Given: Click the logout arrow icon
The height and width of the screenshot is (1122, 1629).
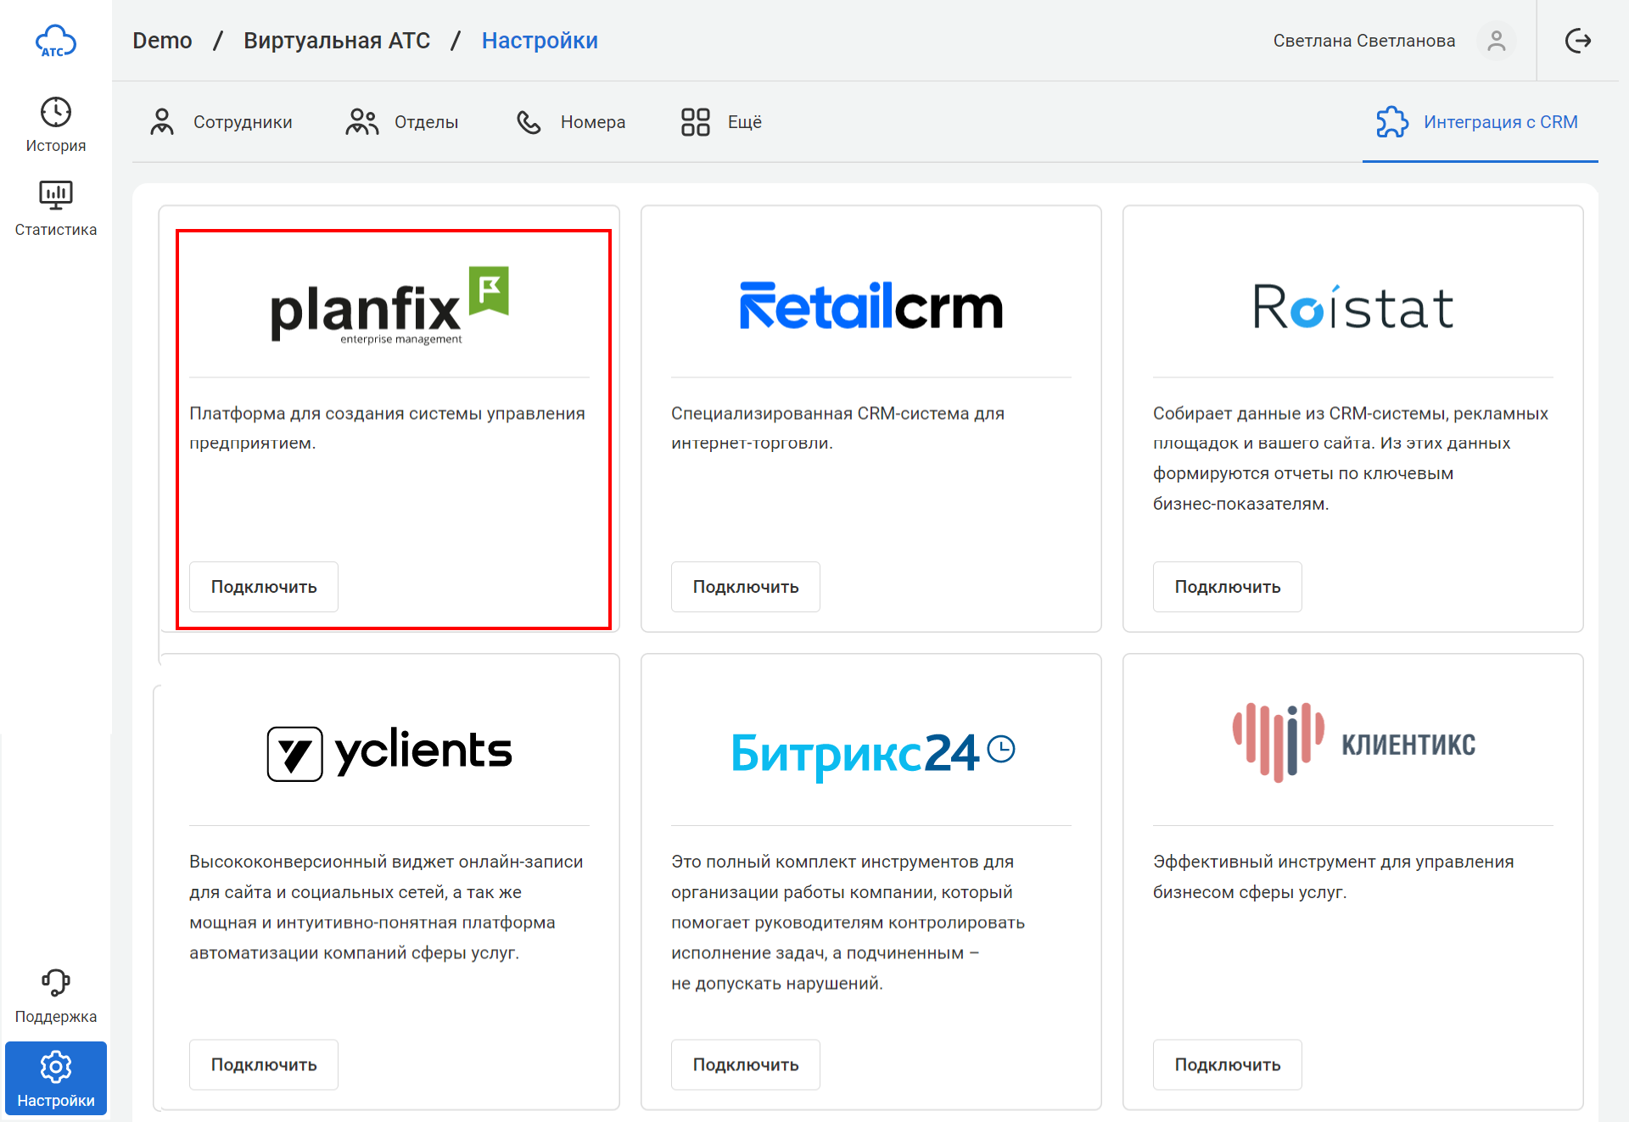Looking at the screenshot, I should tap(1577, 41).
